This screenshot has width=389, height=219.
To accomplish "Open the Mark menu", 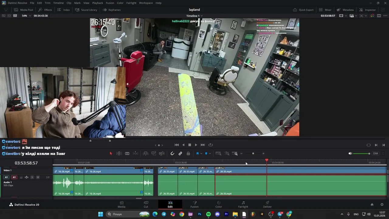I will [x=77, y=3].
